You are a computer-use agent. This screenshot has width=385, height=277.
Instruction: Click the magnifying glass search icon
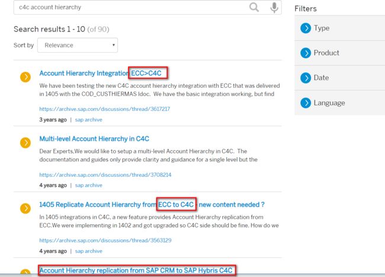254,7
